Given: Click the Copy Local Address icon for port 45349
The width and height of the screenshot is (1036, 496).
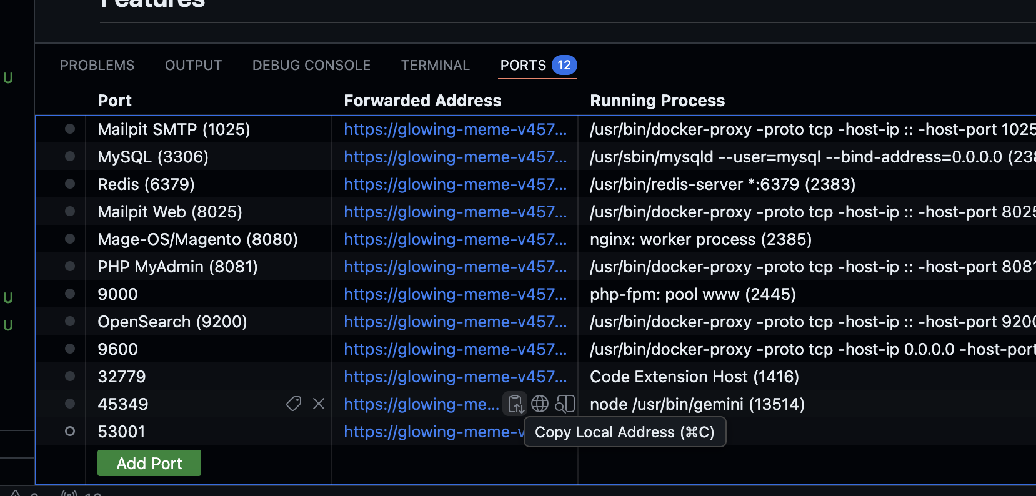Looking at the screenshot, I should point(516,404).
